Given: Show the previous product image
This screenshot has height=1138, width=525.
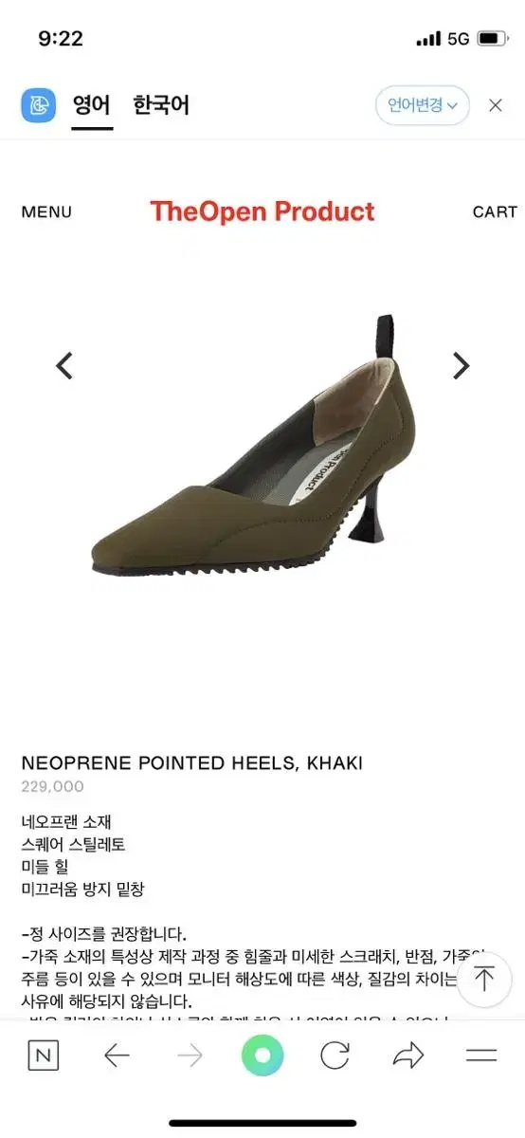Looking at the screenshot, I should click(64, 365).
